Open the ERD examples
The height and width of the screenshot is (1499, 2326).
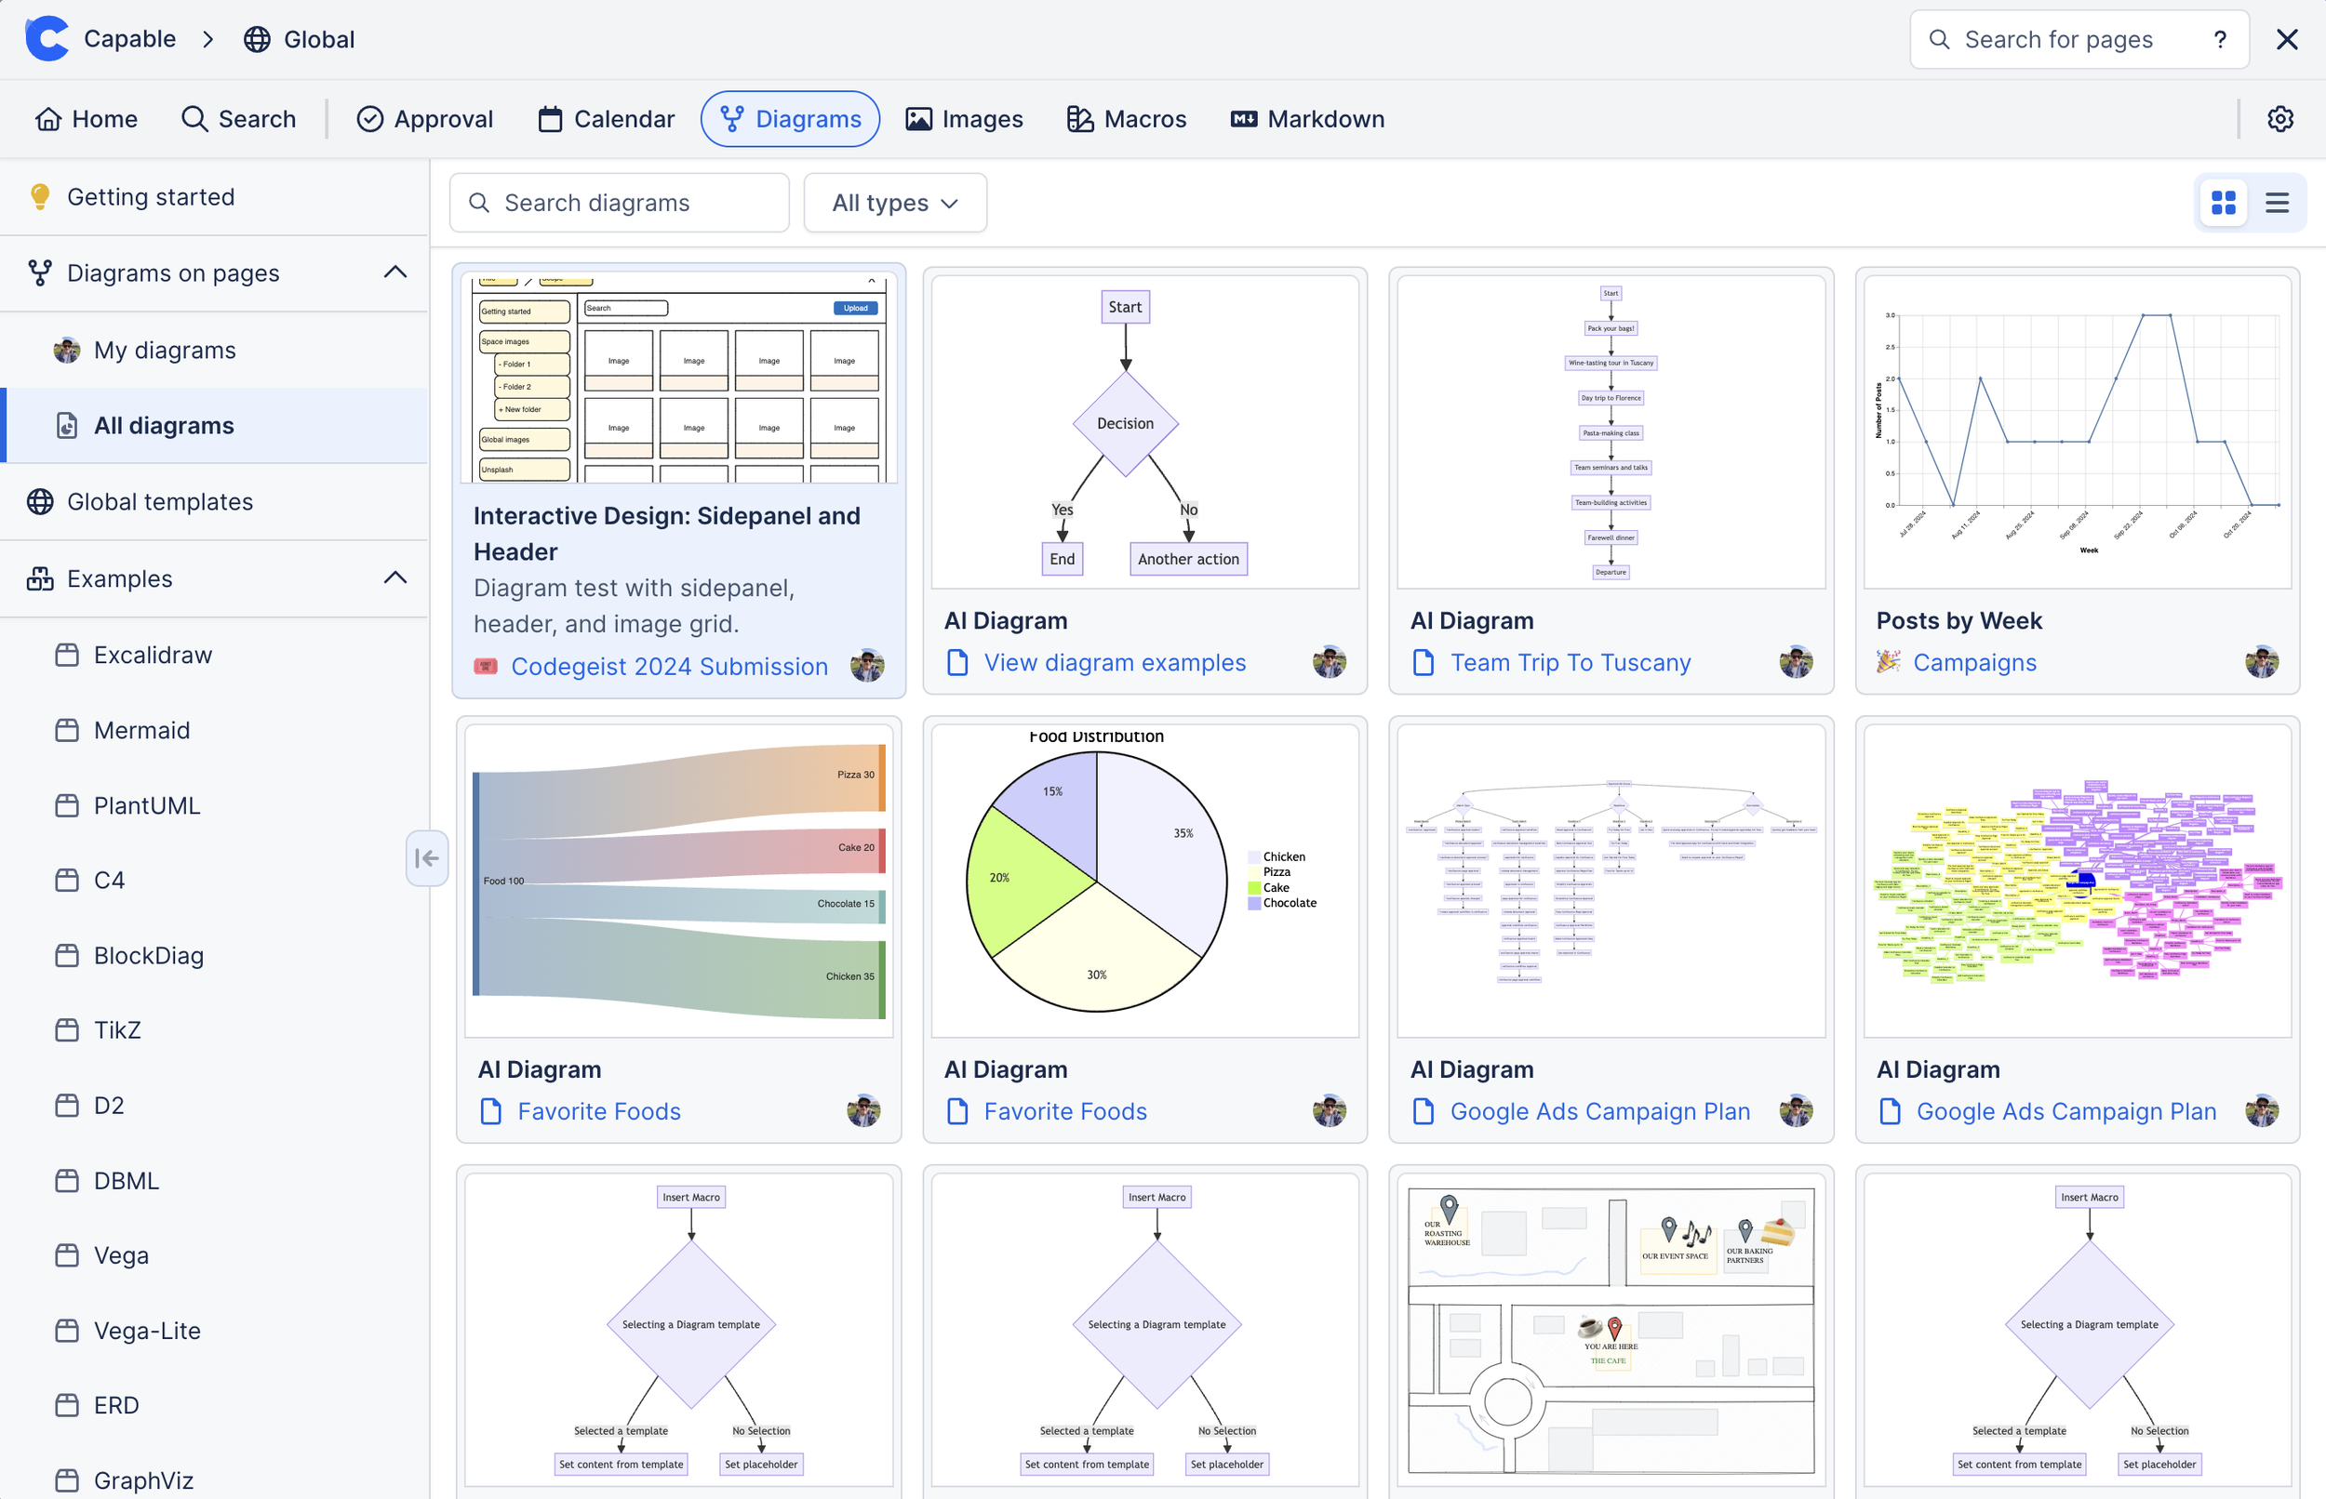[x=214, y=1404]
